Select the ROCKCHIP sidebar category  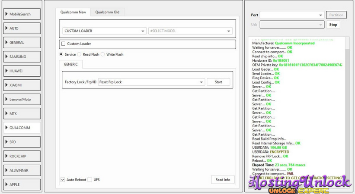[22, 156]
